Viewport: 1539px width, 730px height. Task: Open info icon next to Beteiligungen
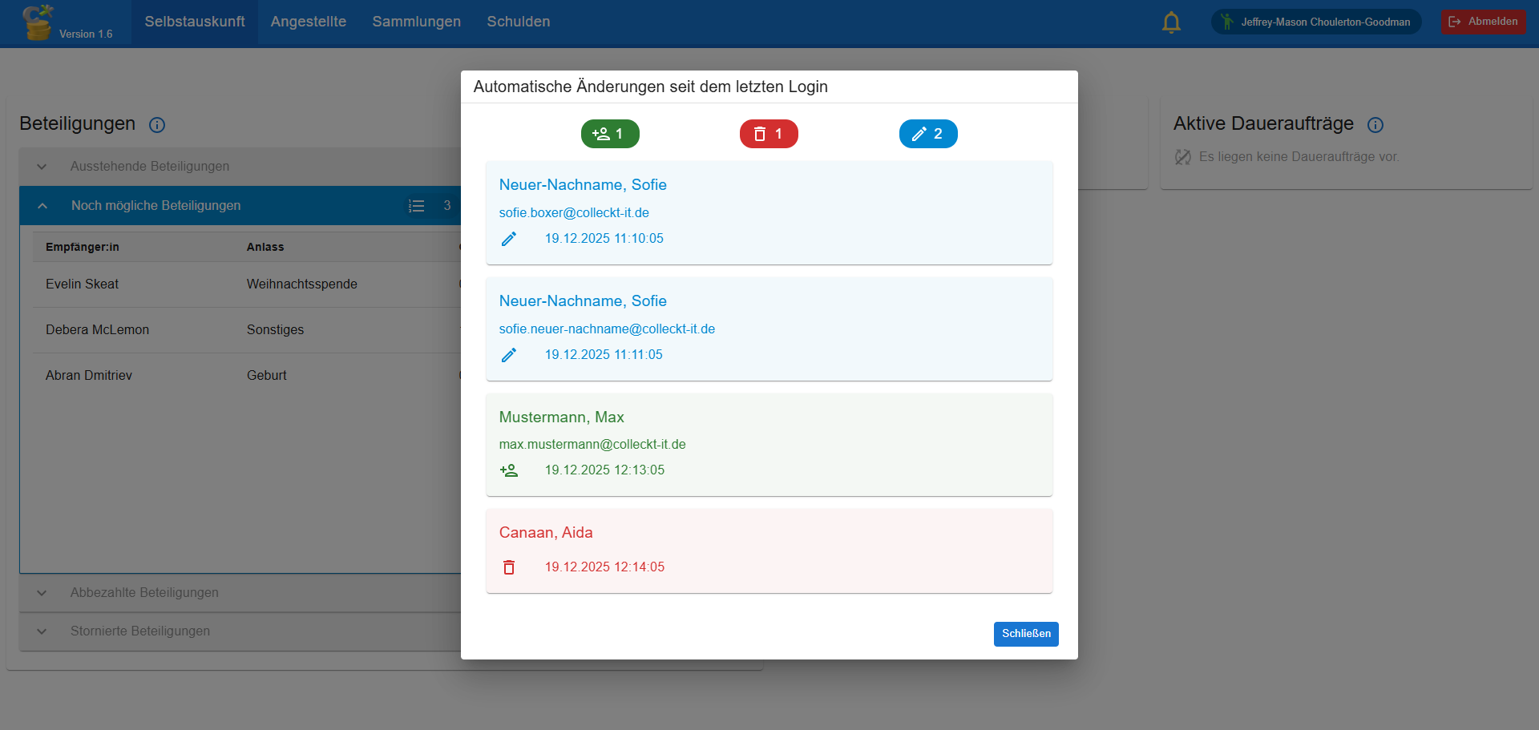click(157, 125)
